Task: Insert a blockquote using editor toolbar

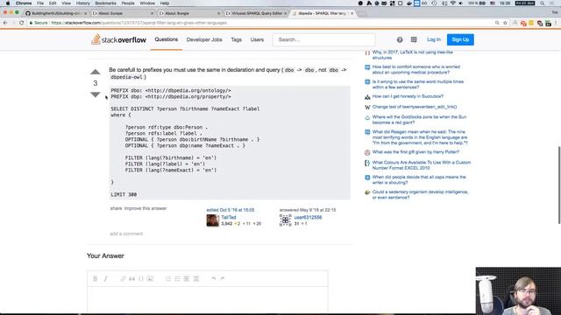Action: coord(132,278)
